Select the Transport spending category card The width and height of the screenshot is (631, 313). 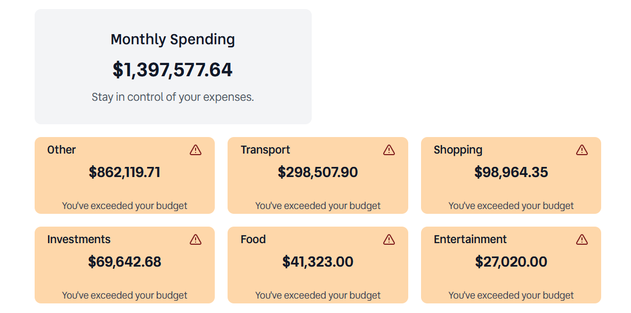coord(318,175)
